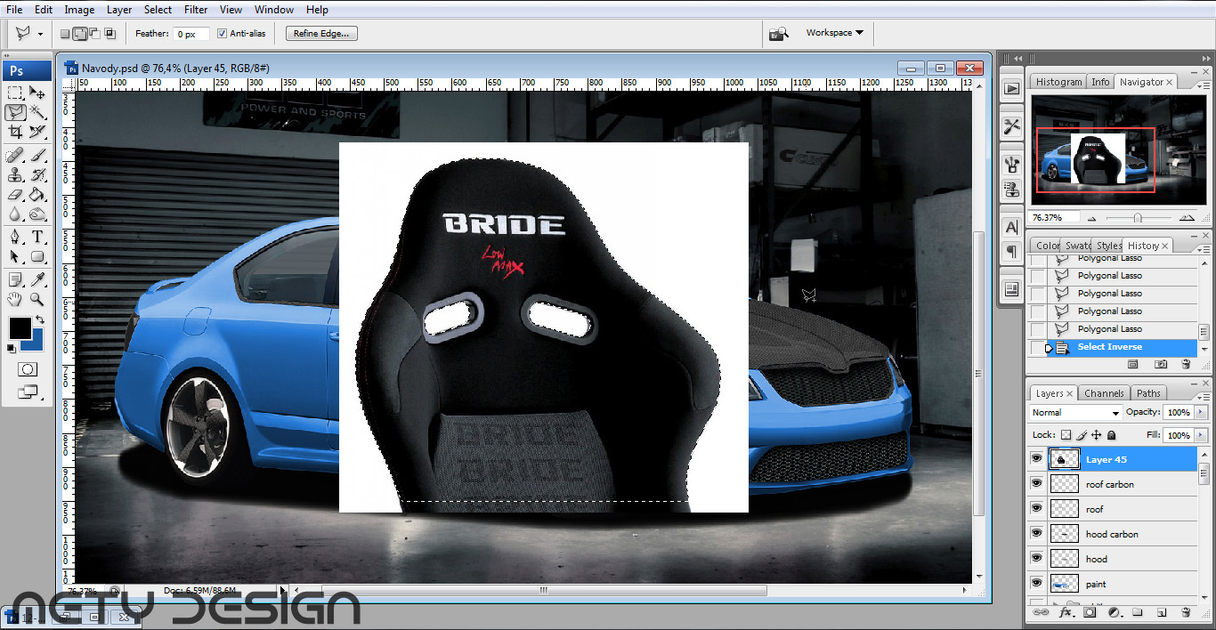The image size is (1216, 630).
Task: Select the Pen tool
Action: coord(15,237)
